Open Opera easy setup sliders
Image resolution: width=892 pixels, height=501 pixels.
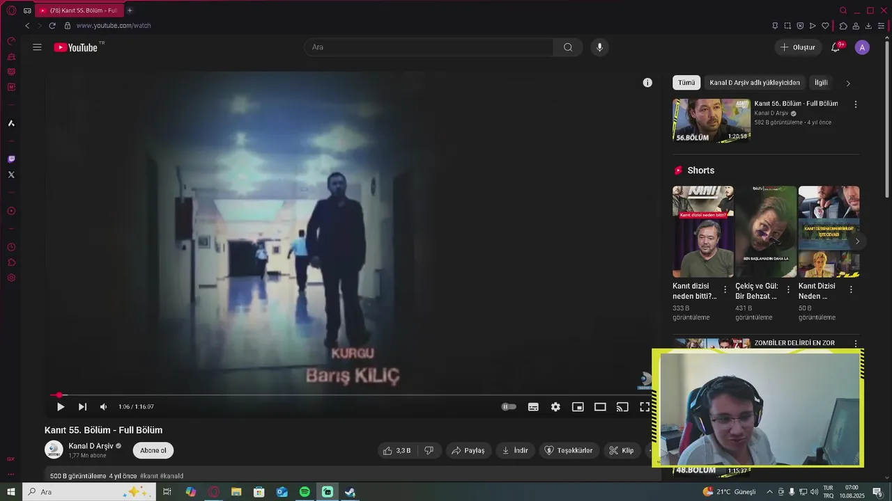(881, 26)
